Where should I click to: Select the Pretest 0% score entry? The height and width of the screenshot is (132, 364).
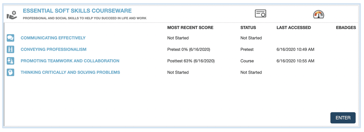point(188,49)
